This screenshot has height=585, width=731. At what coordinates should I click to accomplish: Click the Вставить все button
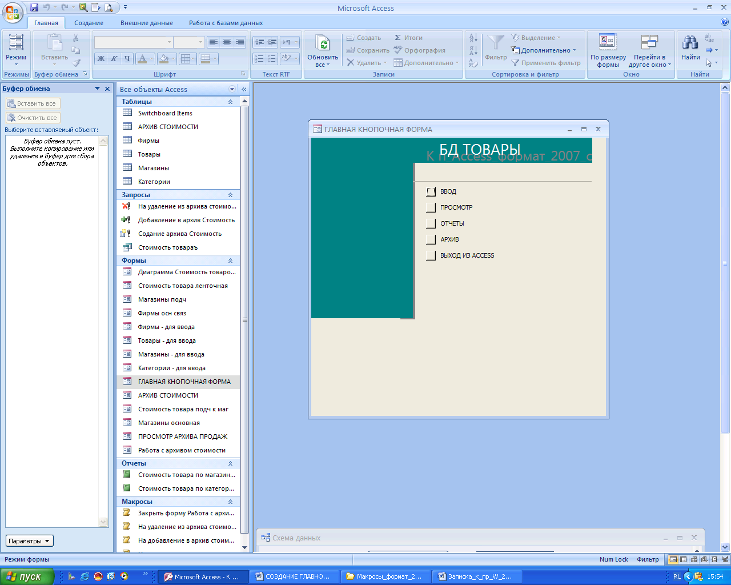[x=32, y=103]
